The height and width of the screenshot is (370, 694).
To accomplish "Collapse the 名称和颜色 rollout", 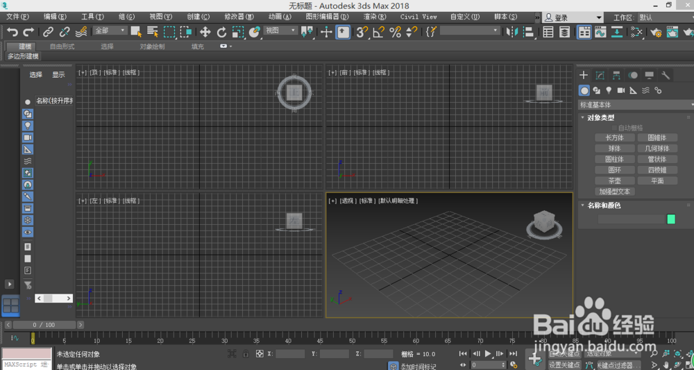I will pyautogui.click(x=604, y=205).
